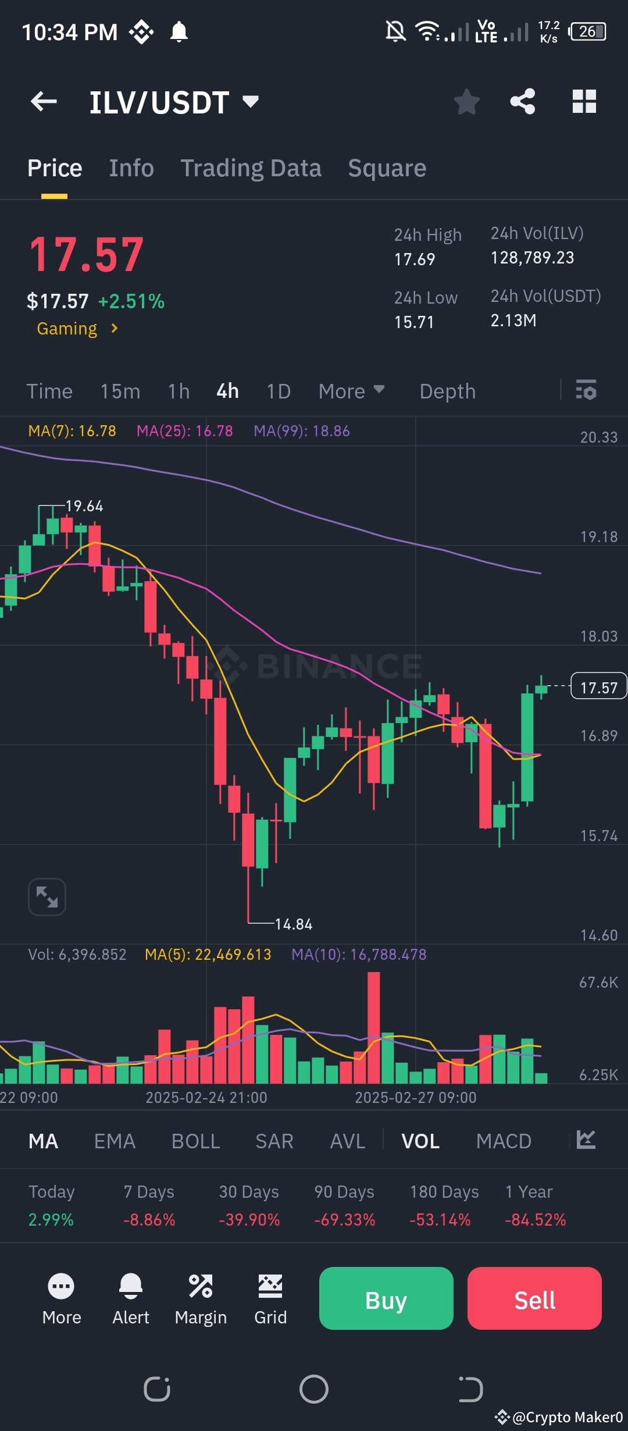Switch to the Trading Data tab

coord(251,168)
